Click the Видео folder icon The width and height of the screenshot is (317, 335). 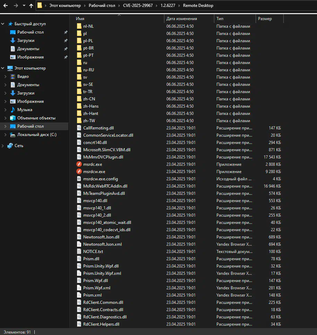click(13, 76)
